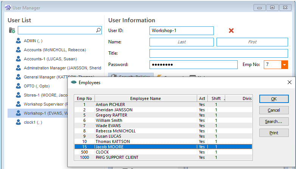The height and width of the screenshot is (169, 296).
Task: Select highlighted row Jacob MOORE
Action: pos(163,147)
